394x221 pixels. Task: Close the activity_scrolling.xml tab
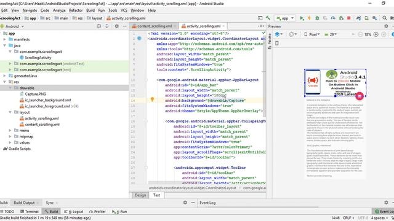223,26
